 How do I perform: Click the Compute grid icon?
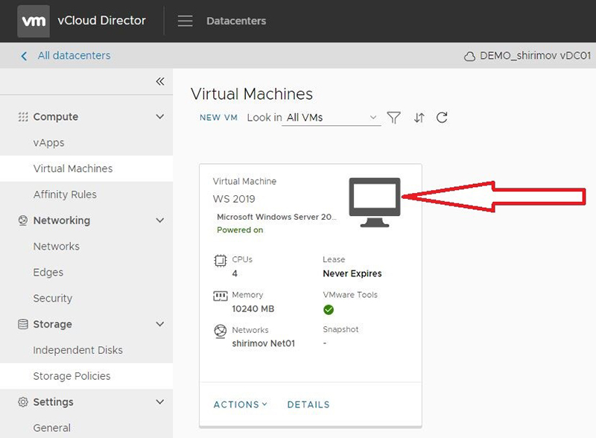[23, 117]
